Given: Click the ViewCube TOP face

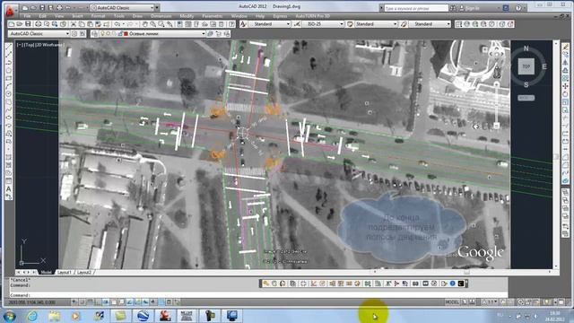Looking at the screenshot, I should coord(526,66).
